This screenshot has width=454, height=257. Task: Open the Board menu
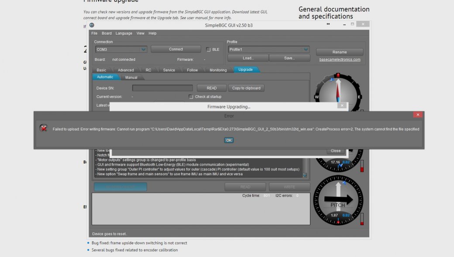(107, 33)
